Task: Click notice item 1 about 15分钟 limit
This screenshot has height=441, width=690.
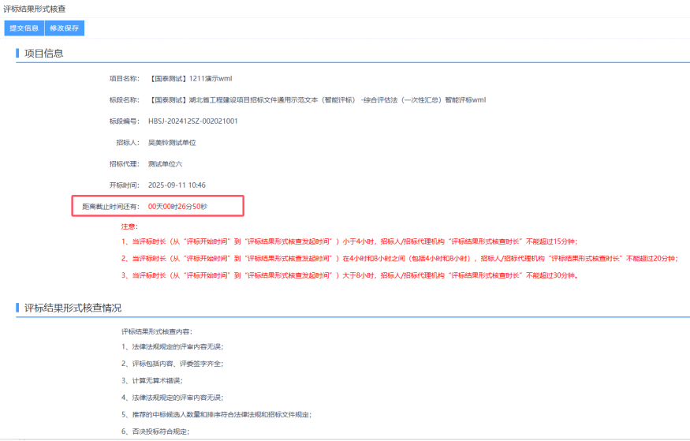Action: 354,242
